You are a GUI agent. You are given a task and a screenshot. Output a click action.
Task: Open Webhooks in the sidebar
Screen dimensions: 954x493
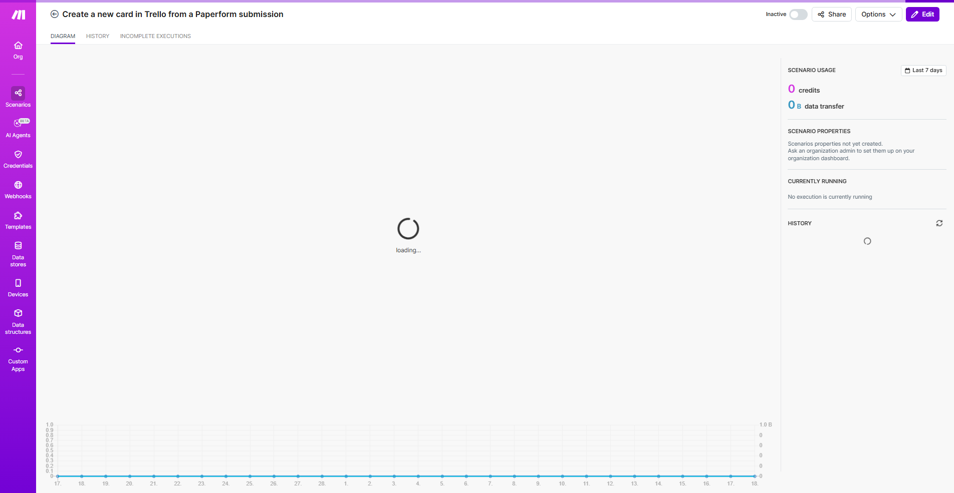point(18,190)
